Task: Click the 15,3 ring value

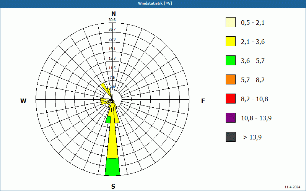Action: point(112,58)
